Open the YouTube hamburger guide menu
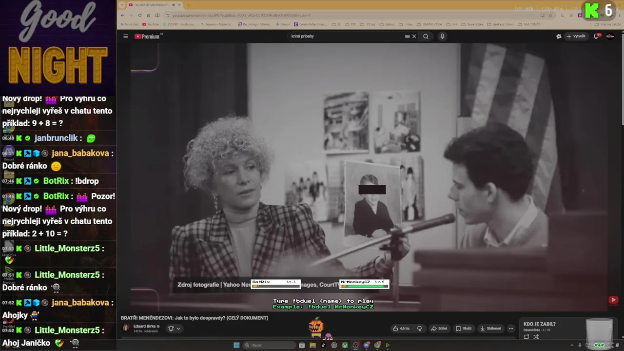Viewport: 624px width, 351px height. (x=125, y=36)
